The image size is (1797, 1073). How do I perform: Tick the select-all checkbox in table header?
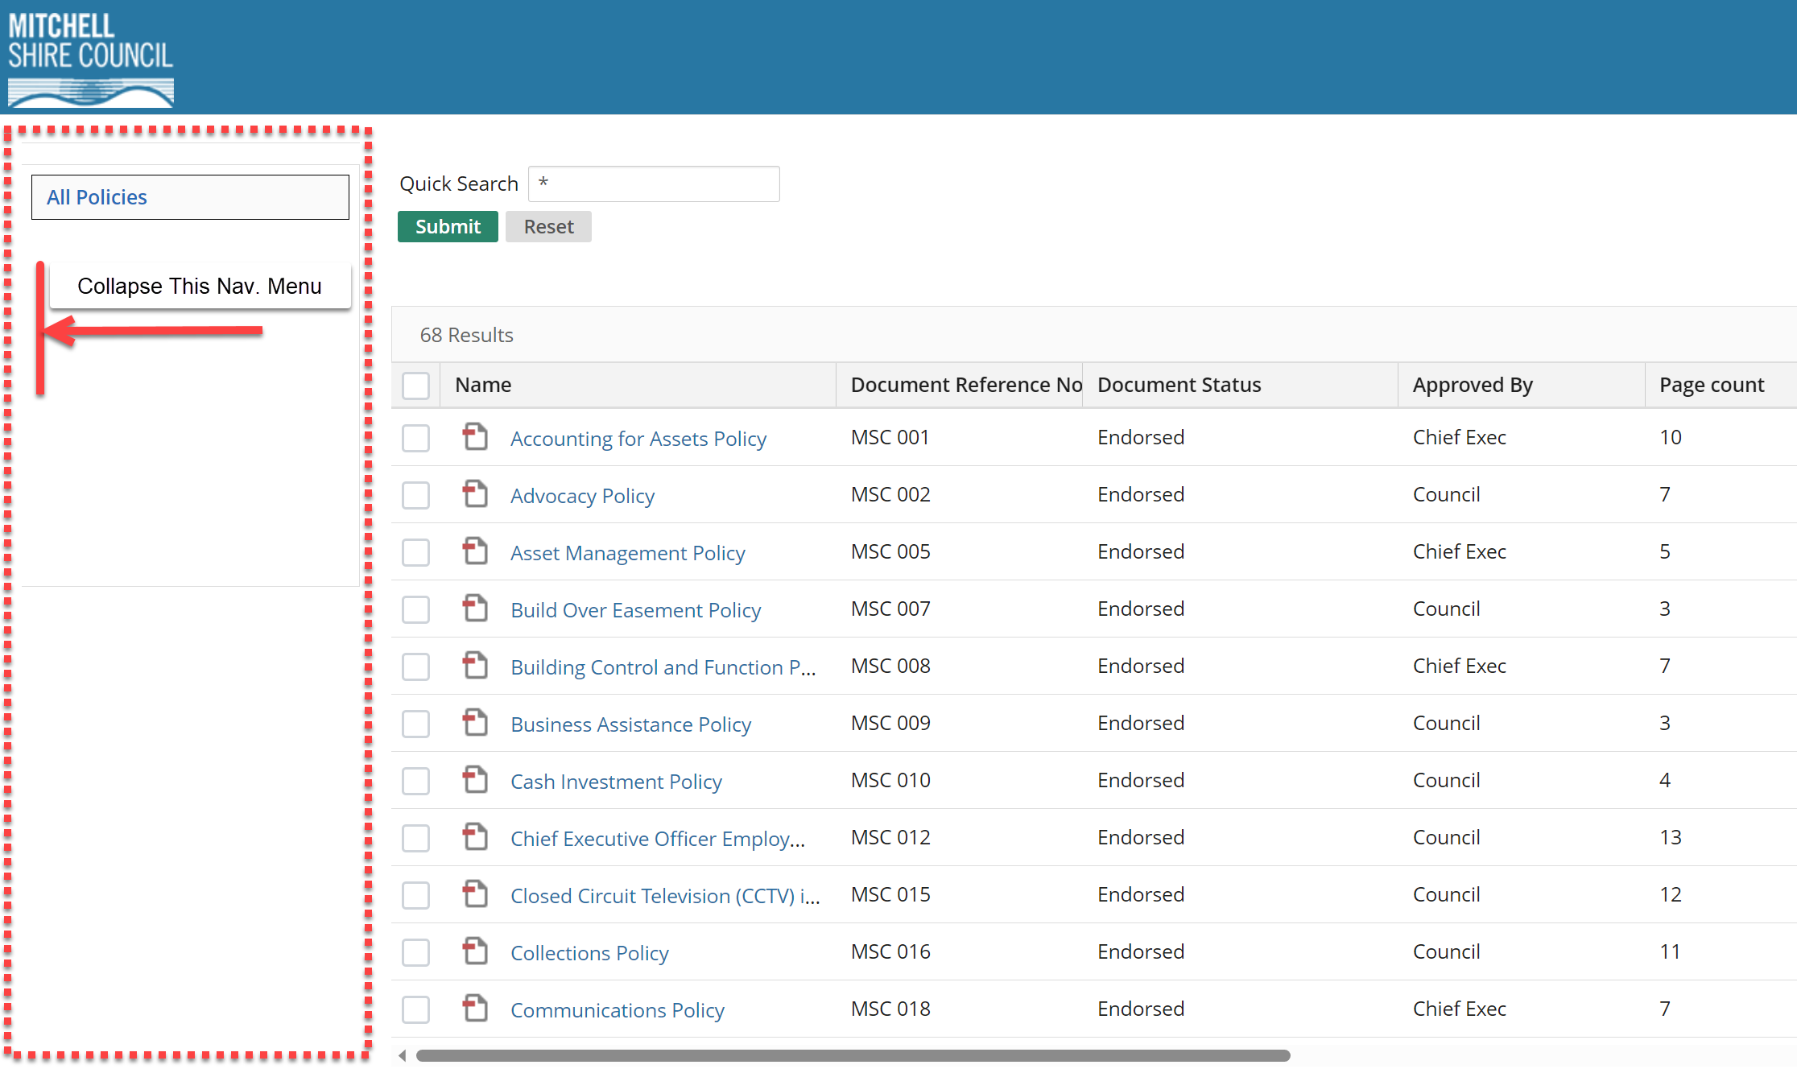(x=415, y=386)
